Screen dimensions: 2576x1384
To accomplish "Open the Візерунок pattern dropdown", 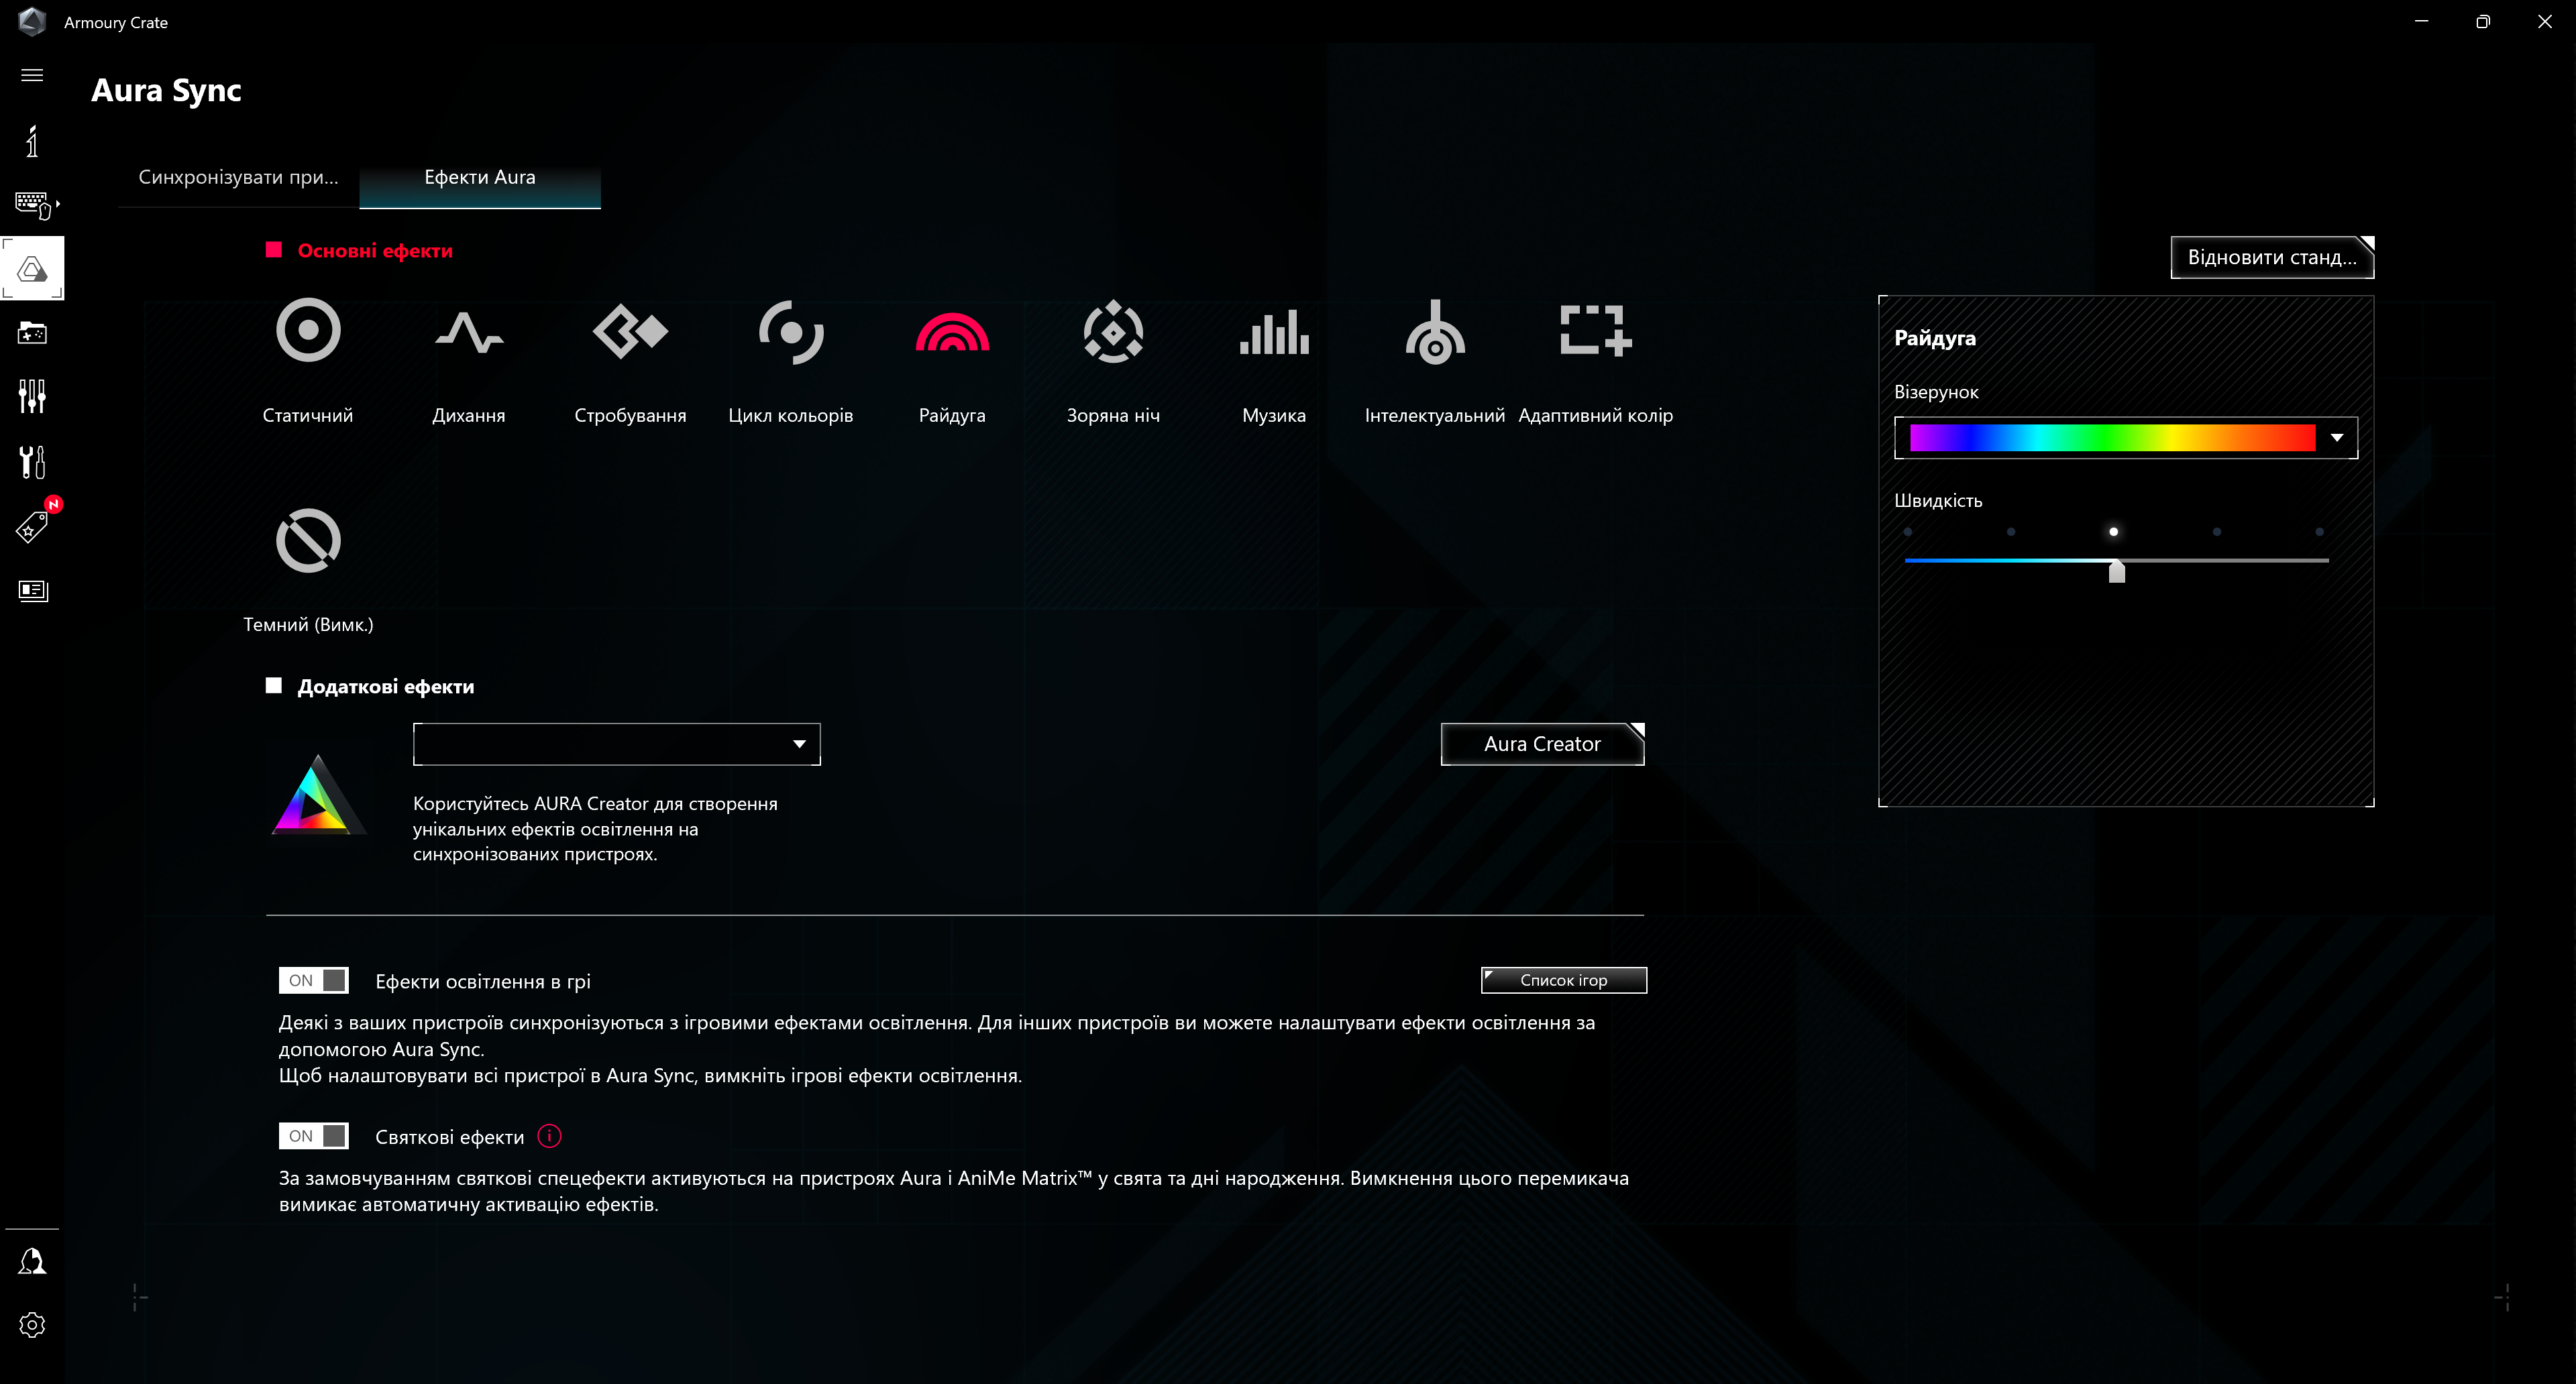I will point(2337,437).
